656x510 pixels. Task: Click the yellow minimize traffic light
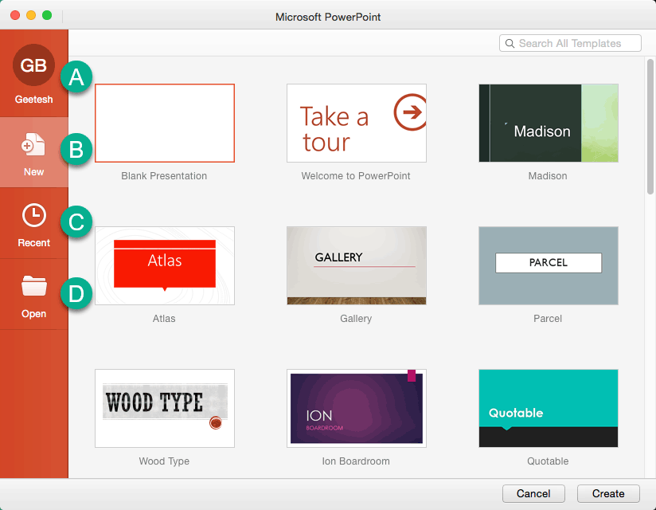tap(32, 14)
